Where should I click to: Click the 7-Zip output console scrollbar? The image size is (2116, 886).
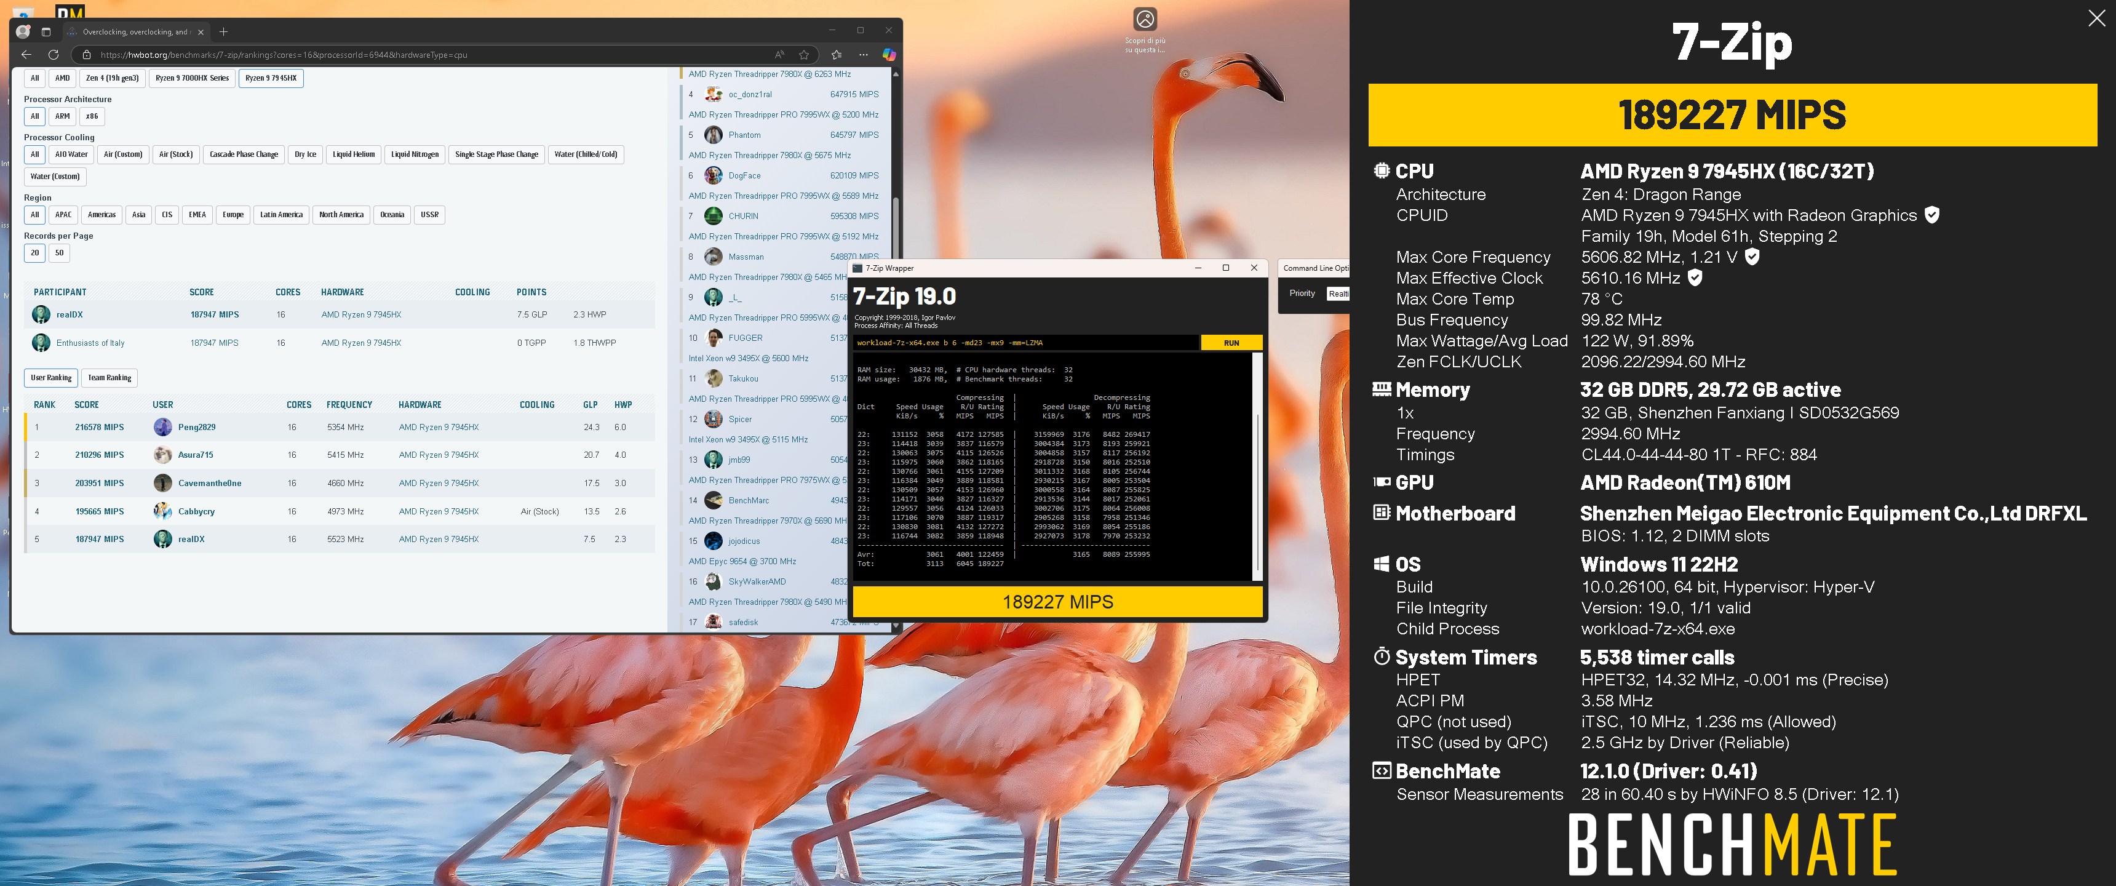(1258, 493)
